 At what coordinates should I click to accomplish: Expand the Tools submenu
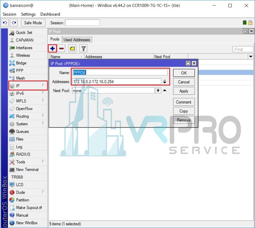(43, 161)
